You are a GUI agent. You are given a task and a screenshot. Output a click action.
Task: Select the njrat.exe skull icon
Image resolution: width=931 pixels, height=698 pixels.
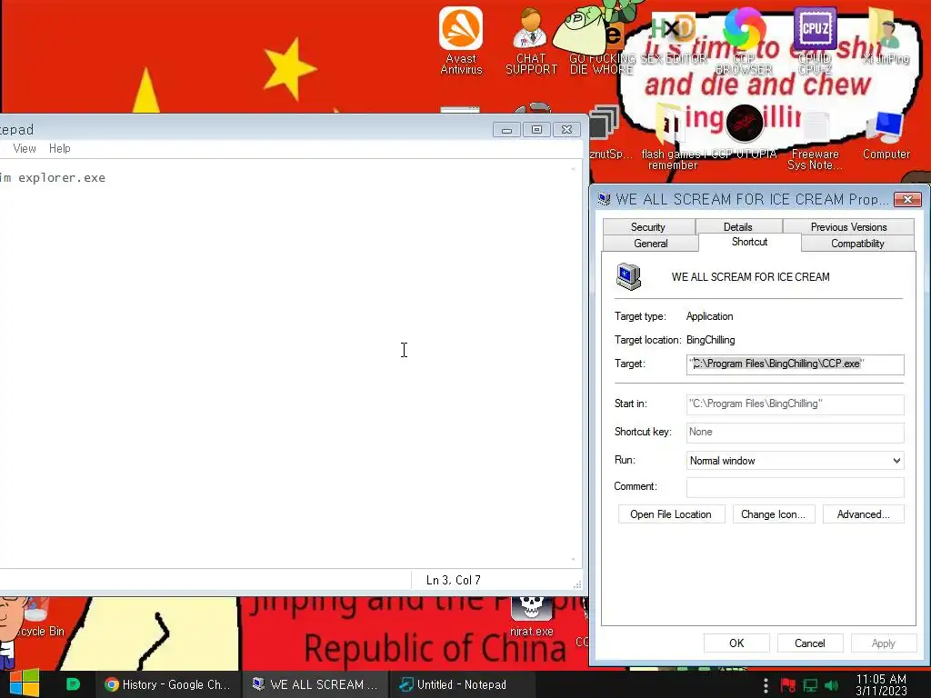click(531, 617)
